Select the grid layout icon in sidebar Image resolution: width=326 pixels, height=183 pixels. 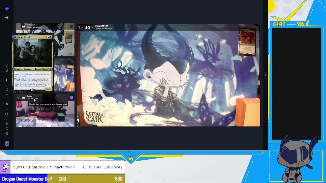pyautogui.click(x=7, y=85)
